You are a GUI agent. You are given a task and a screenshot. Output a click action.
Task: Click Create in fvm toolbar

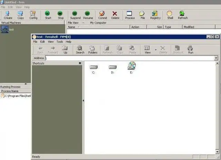[x=8, y=15]
